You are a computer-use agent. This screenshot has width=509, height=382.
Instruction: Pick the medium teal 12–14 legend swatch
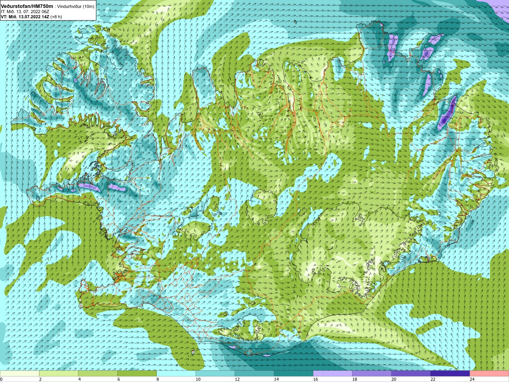(254, 374)
